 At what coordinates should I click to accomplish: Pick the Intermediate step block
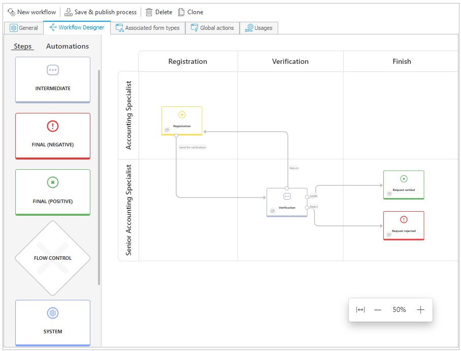click(x=53, y=80)
